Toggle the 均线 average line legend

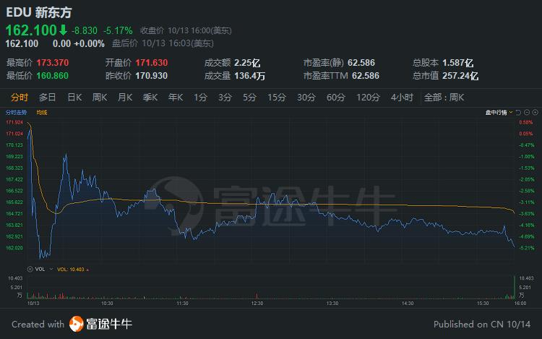click(x=42, y=113)
